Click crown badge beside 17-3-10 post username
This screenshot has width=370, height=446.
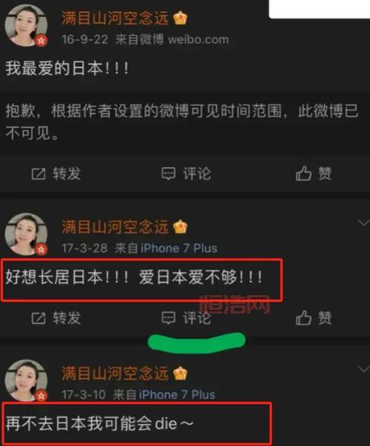coord(181,374)
